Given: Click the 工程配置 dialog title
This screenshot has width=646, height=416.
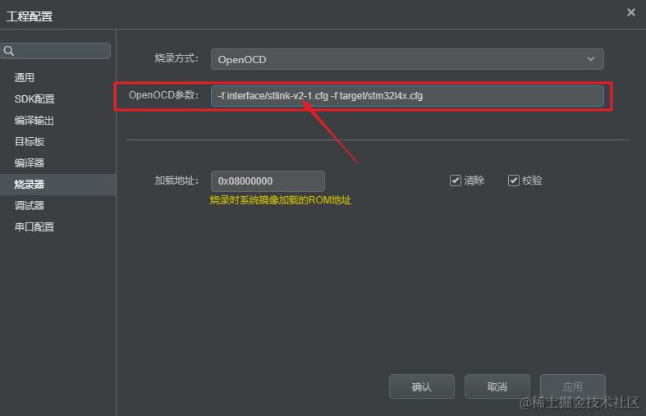Looking at the screenshot, I should click(30, 16).
